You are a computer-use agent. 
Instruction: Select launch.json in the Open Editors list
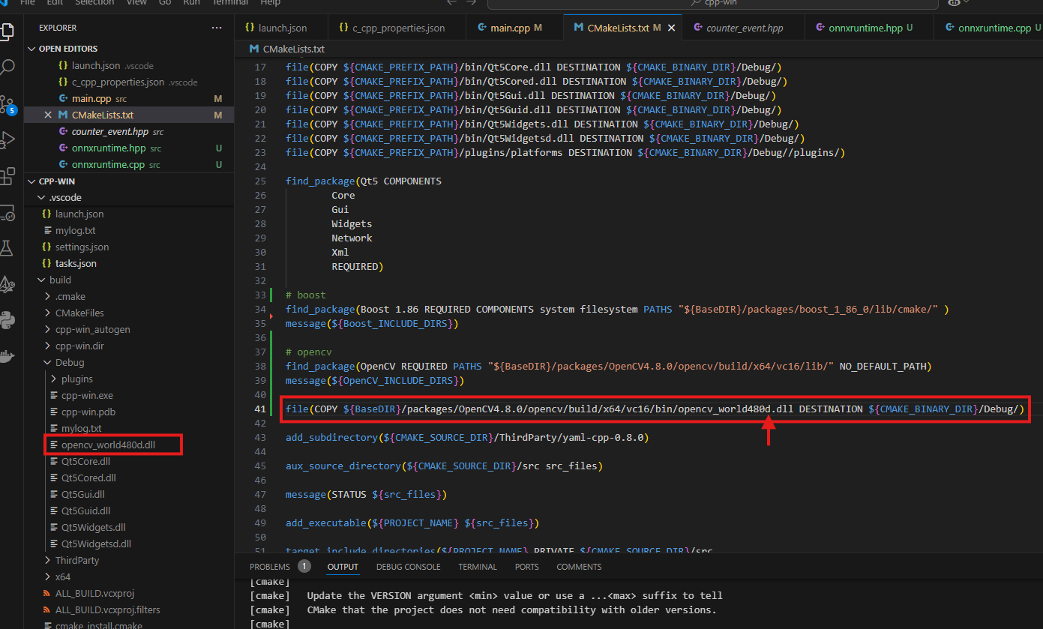tap(129, 65)
